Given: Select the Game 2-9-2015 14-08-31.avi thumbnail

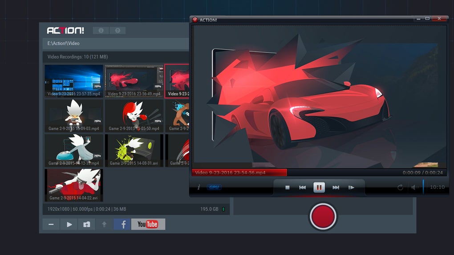Looking at the screenshot, I should pyautogui.click(x=134, y=150).
